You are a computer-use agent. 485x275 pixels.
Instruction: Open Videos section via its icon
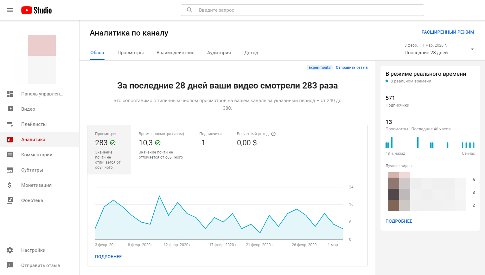(10, 109)
